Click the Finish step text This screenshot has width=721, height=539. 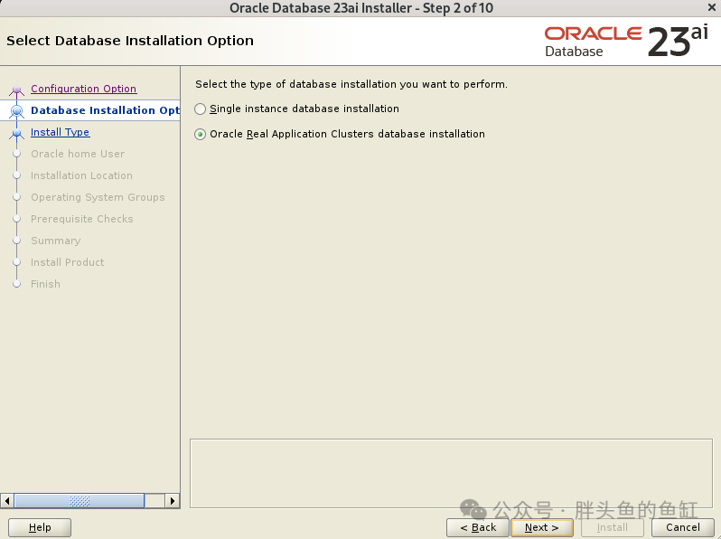[45, 284]
